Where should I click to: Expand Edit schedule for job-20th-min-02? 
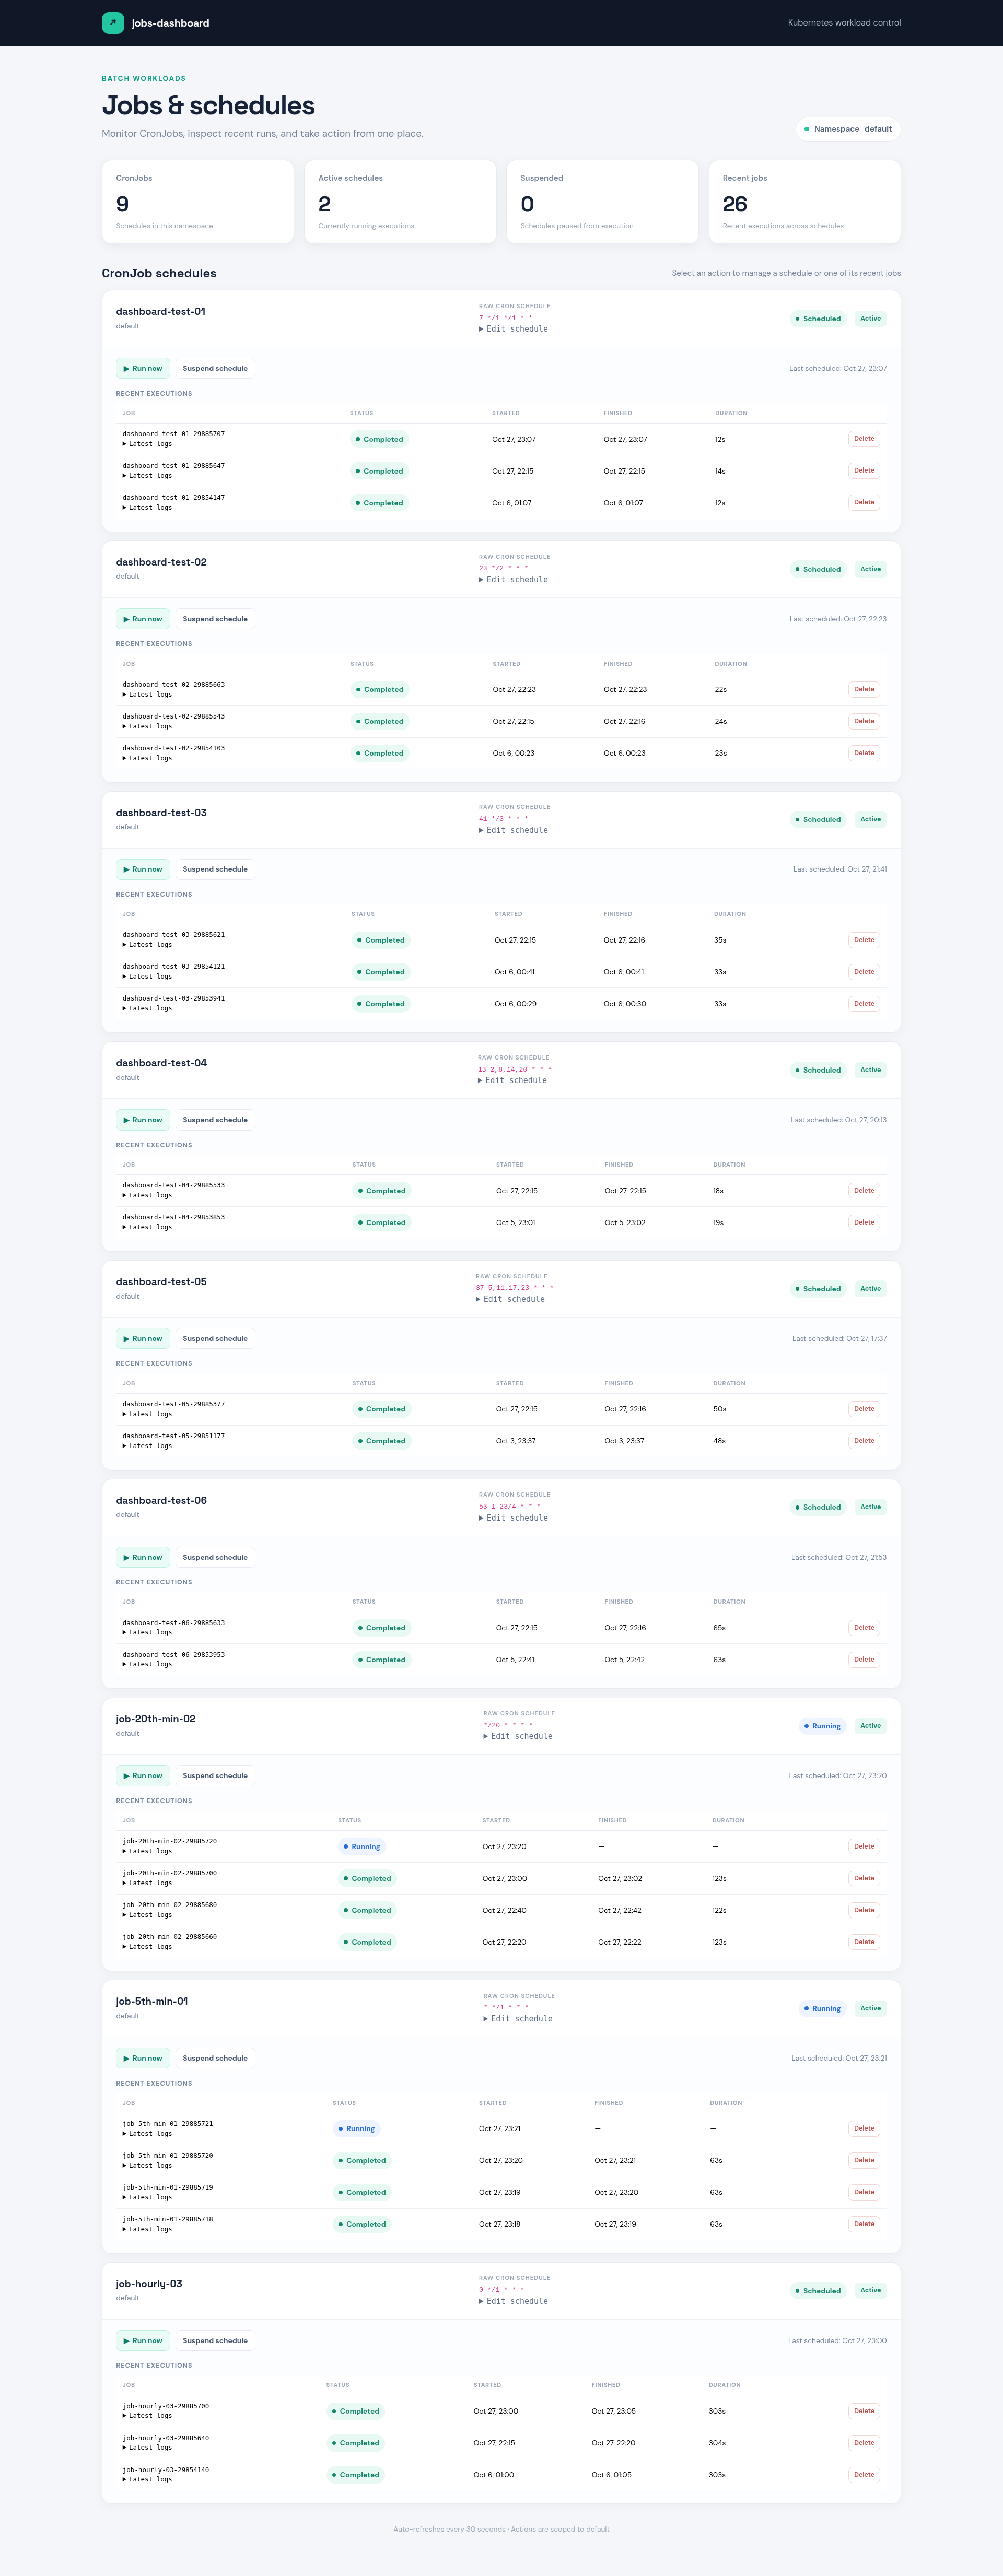pyautogui.click(x=518, y=1736)
